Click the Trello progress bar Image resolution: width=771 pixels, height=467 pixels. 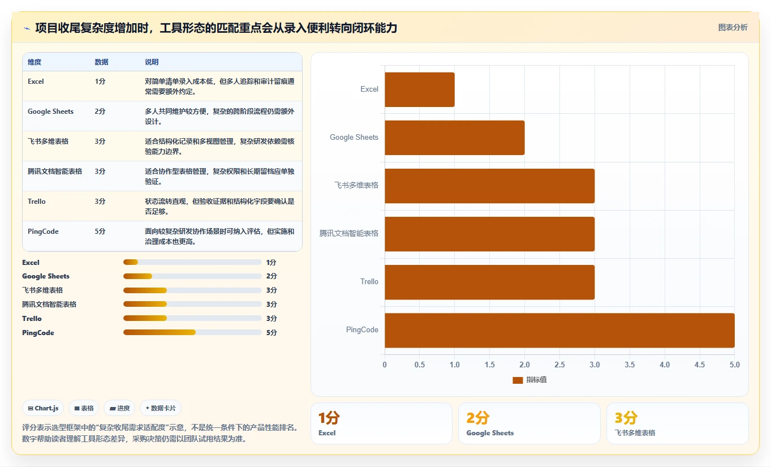[192, 318]
